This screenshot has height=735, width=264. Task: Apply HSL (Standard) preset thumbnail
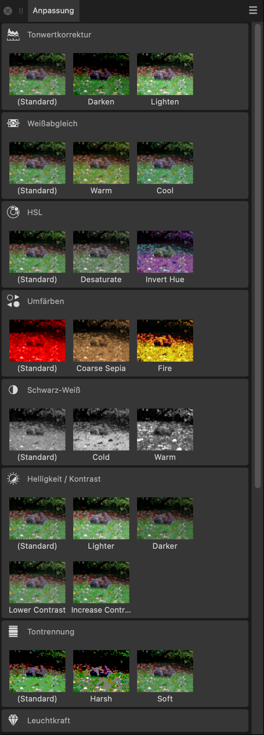pos(37,252)
